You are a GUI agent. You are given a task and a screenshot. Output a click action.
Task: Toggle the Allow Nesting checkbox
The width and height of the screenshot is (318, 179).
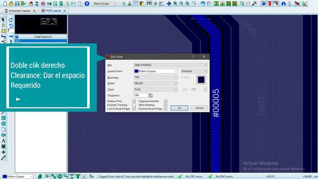(165, 105)
